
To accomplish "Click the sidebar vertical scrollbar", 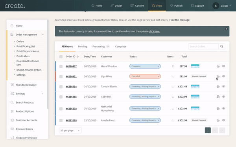I will click(48, 64).
